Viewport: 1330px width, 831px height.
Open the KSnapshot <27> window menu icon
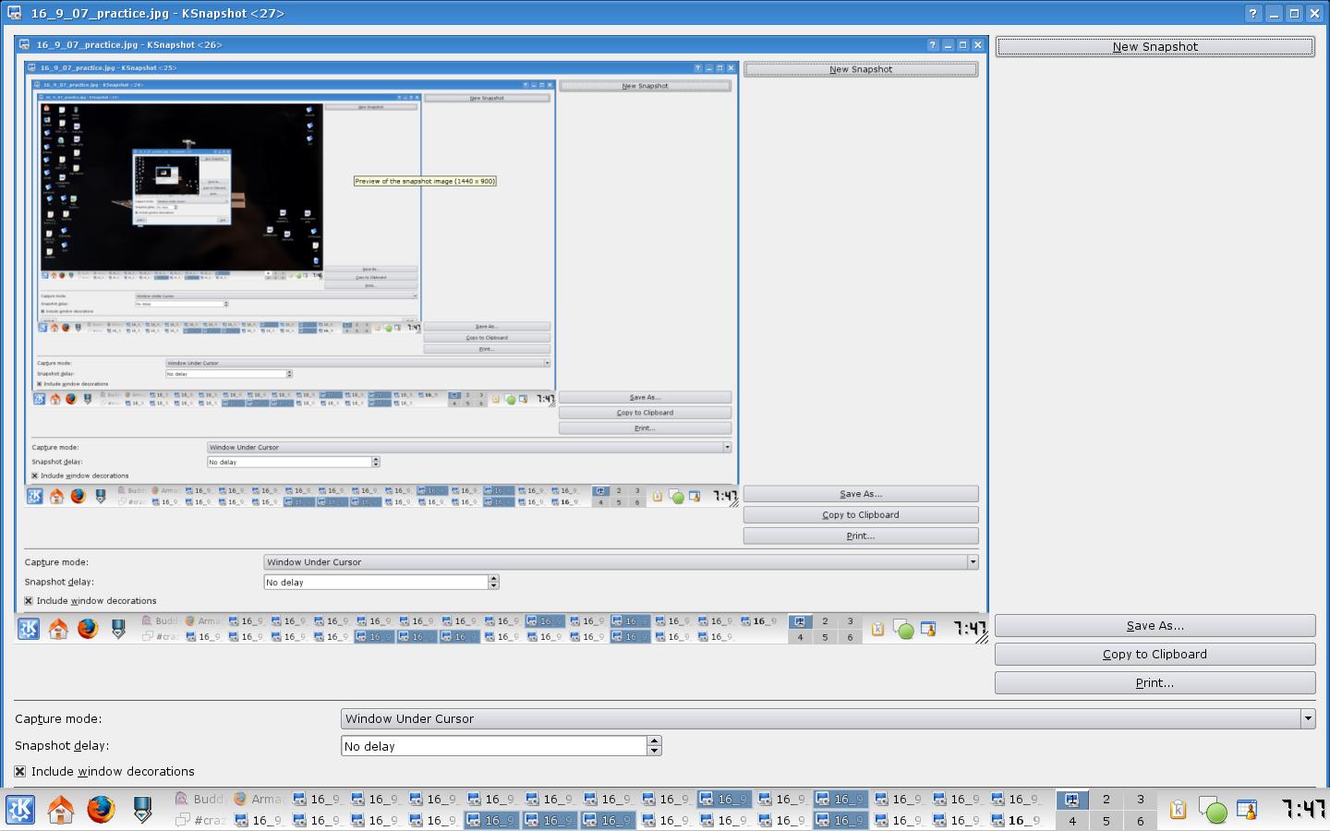pos(14,13)
